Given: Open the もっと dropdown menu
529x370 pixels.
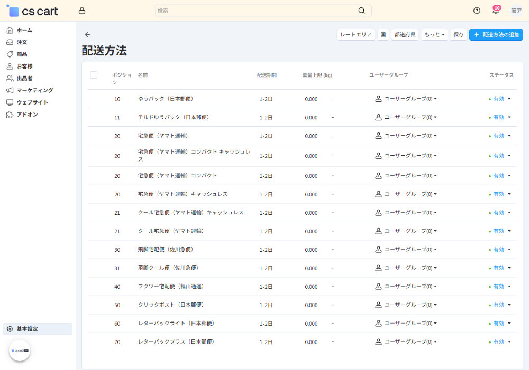Looking at the screenshot, I should coord(433,34).
